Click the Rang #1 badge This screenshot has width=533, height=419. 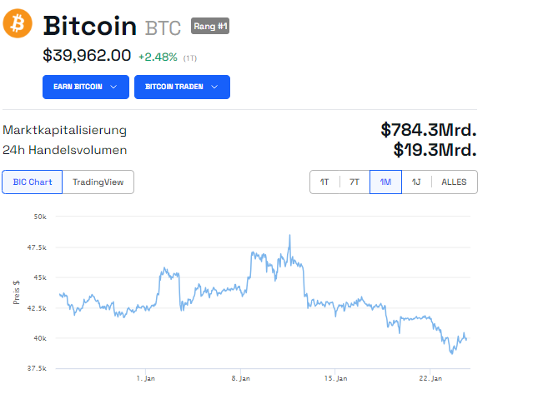209,27
